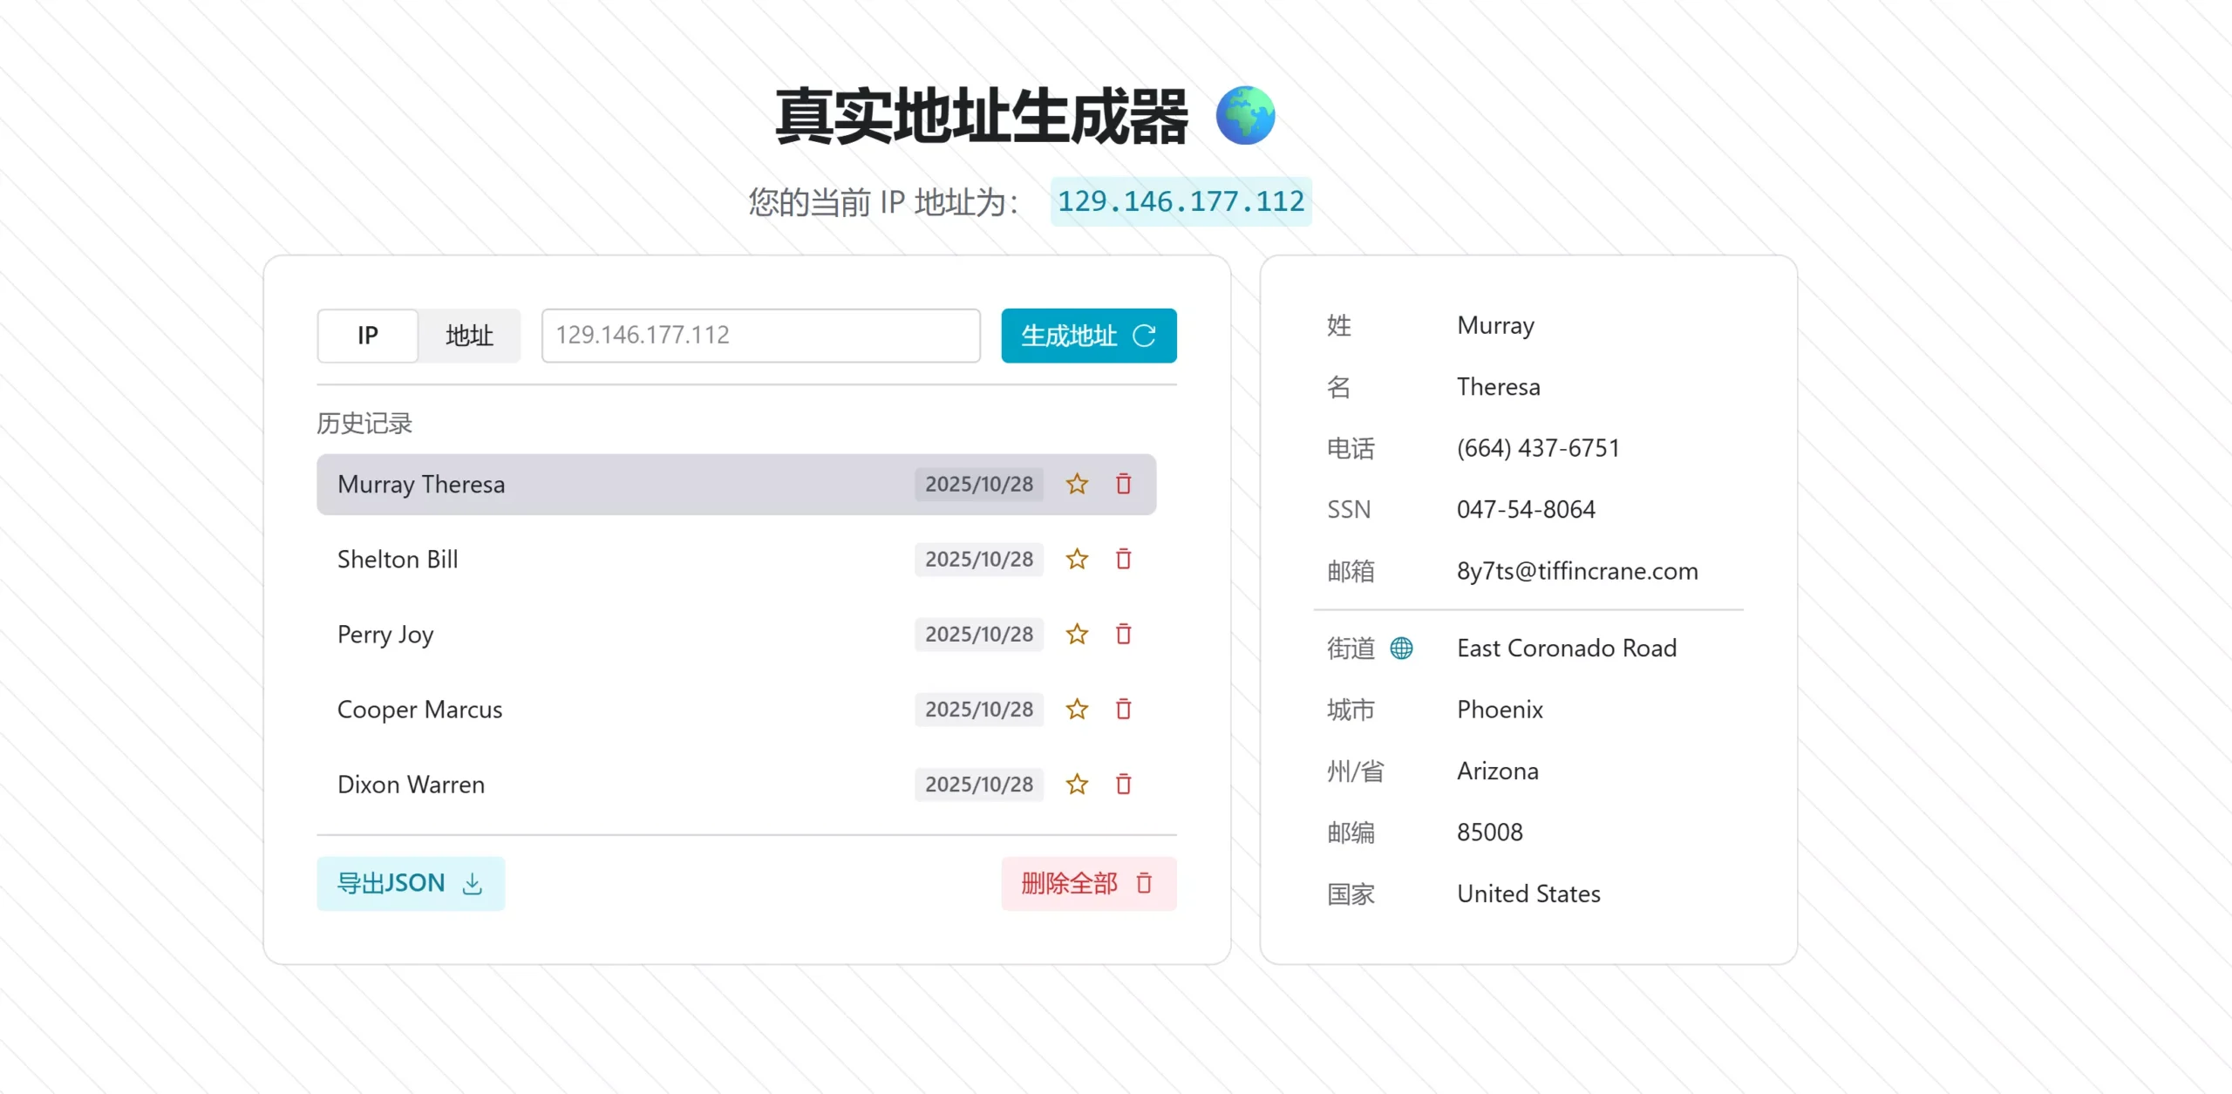
Task: Click the 导出JSON button
Action: tap(409, 884)
